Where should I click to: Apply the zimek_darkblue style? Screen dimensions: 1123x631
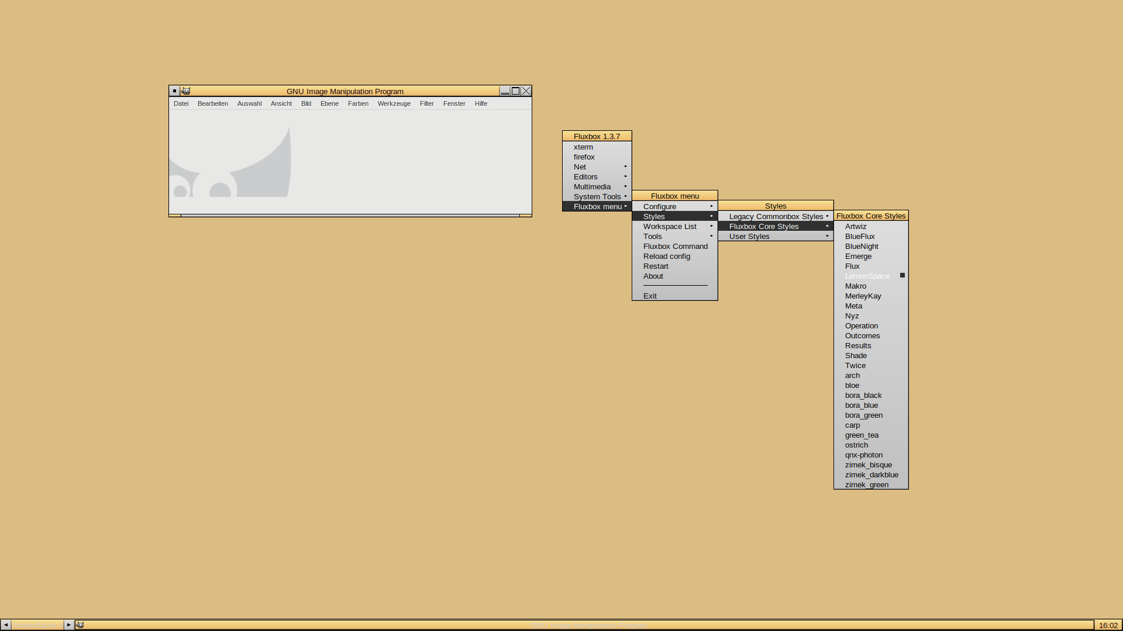(871, 474)
